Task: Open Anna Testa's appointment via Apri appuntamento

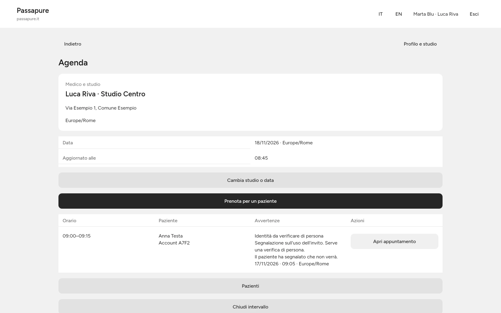Action: [395, 241]
